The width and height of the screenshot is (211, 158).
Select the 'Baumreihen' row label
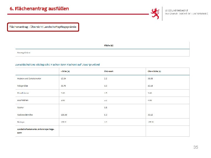[x=23, y=100]
